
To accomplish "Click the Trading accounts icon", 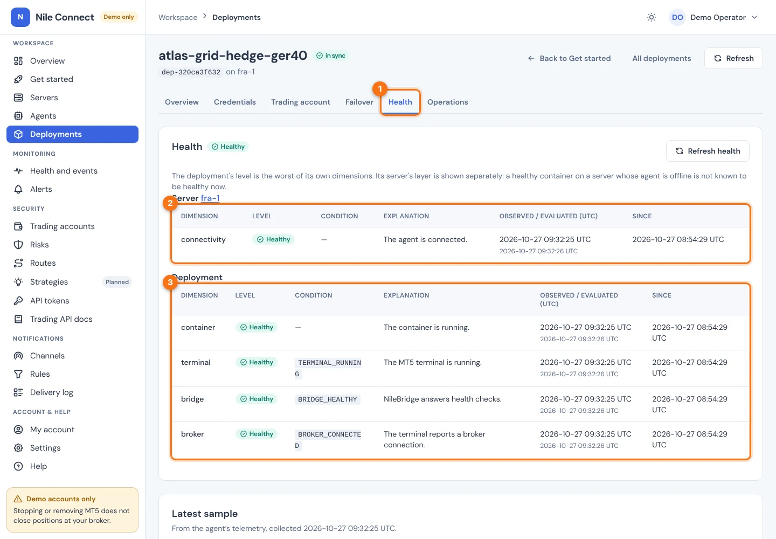I will click(18, 226).
